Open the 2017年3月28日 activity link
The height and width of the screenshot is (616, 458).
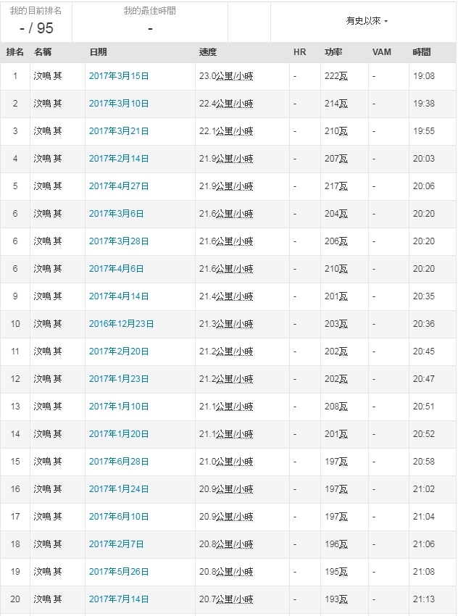click(x=119, y=241)
